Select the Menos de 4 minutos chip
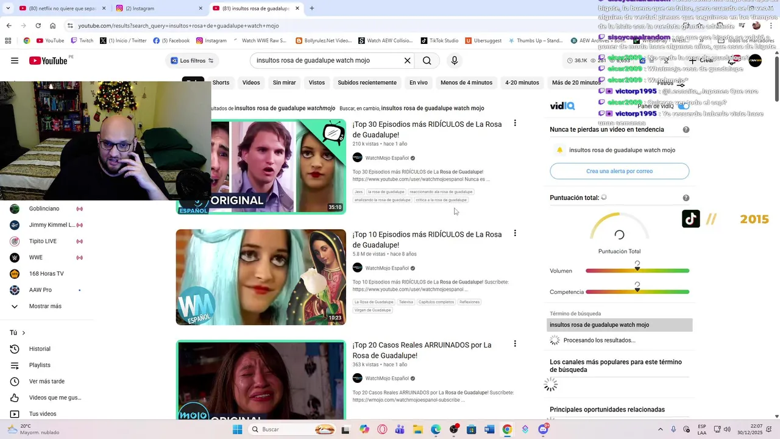This screenshot has height=439, width=780. coord(466,82)
